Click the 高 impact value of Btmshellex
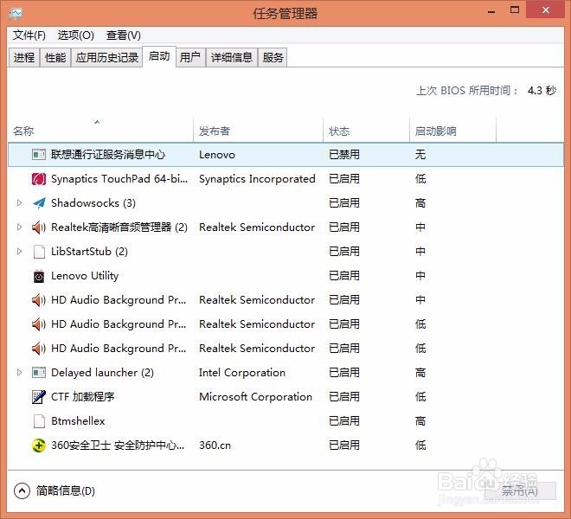571x519 pixels. (420, 421)
